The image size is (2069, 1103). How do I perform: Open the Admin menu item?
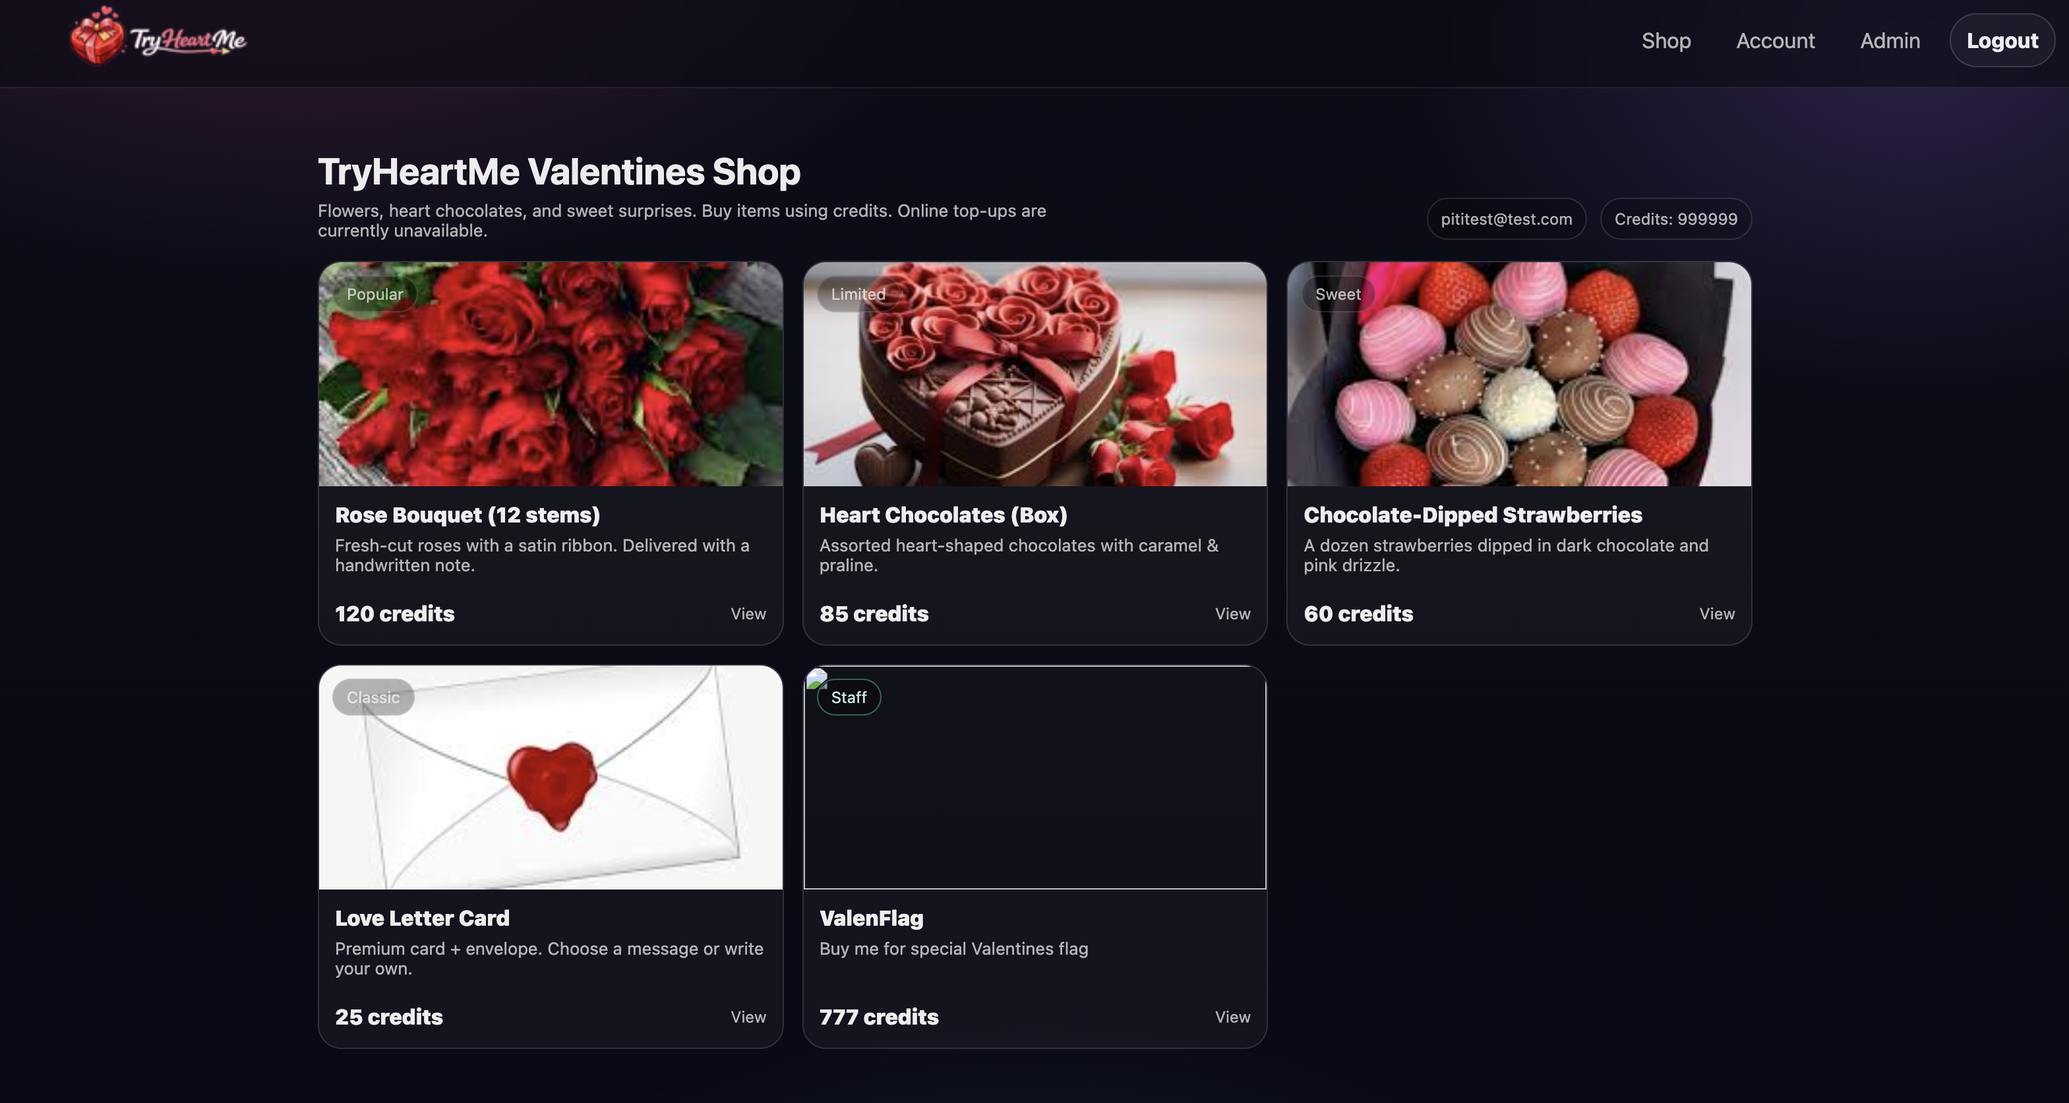pos(1890,40)
